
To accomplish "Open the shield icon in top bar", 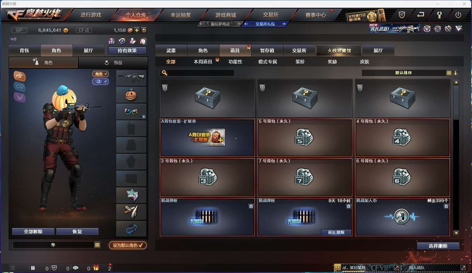I will coord(402,15).
